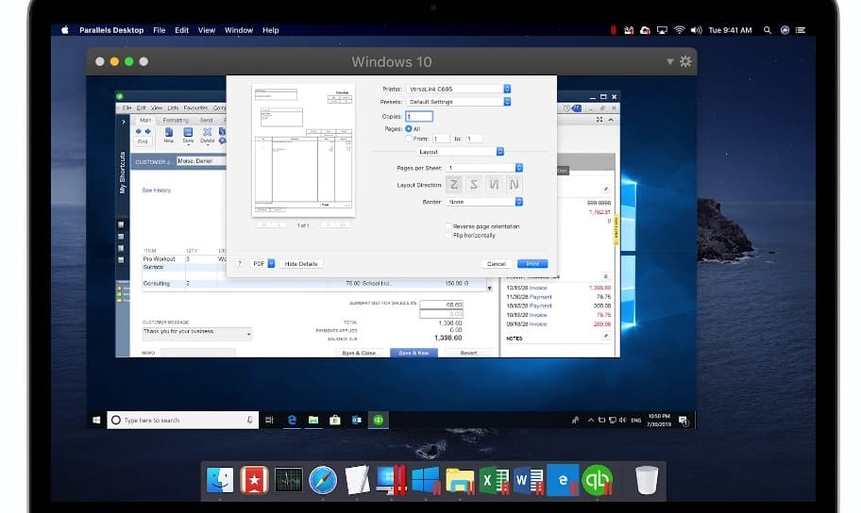
Task: Click the help question mark button
Action: [x=240, y=264]
